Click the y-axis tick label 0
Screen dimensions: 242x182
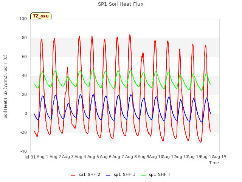(26, 114)
